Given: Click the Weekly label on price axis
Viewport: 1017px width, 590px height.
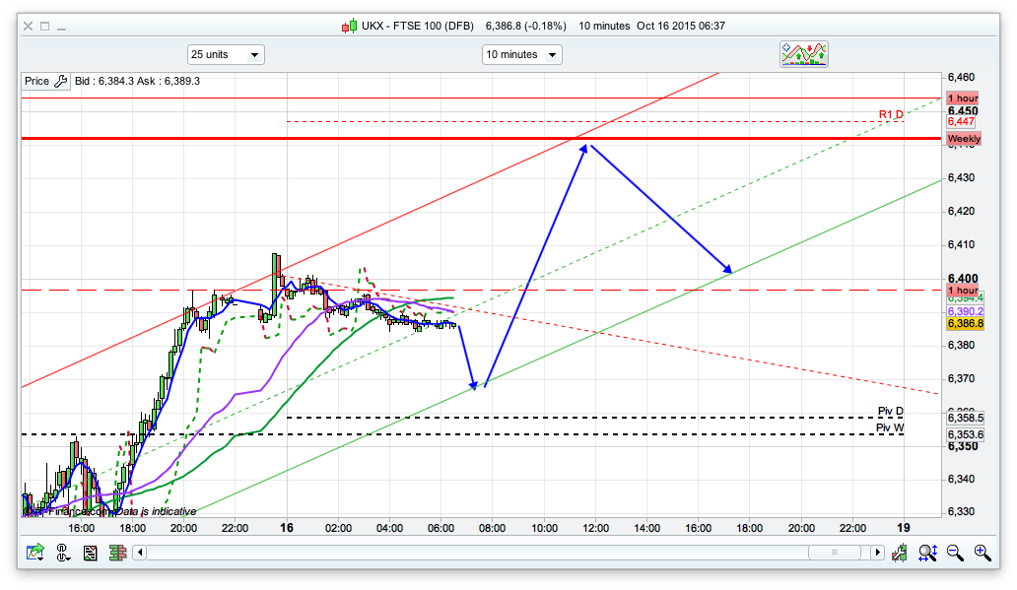Looking at the screenshot, I should [963, 140].
